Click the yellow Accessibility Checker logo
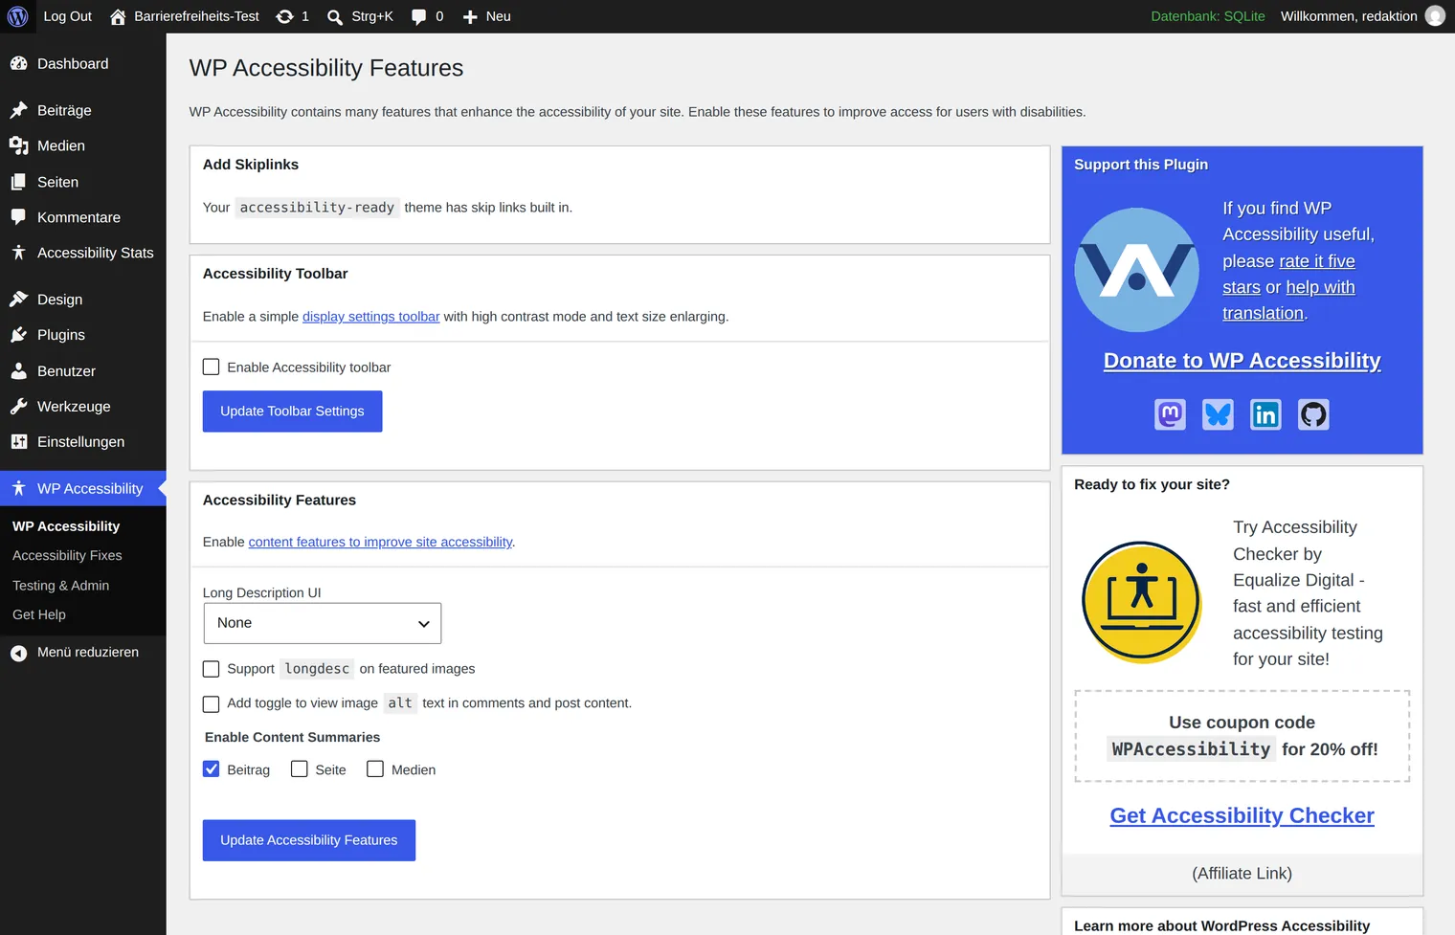 tap(1141, 602)
